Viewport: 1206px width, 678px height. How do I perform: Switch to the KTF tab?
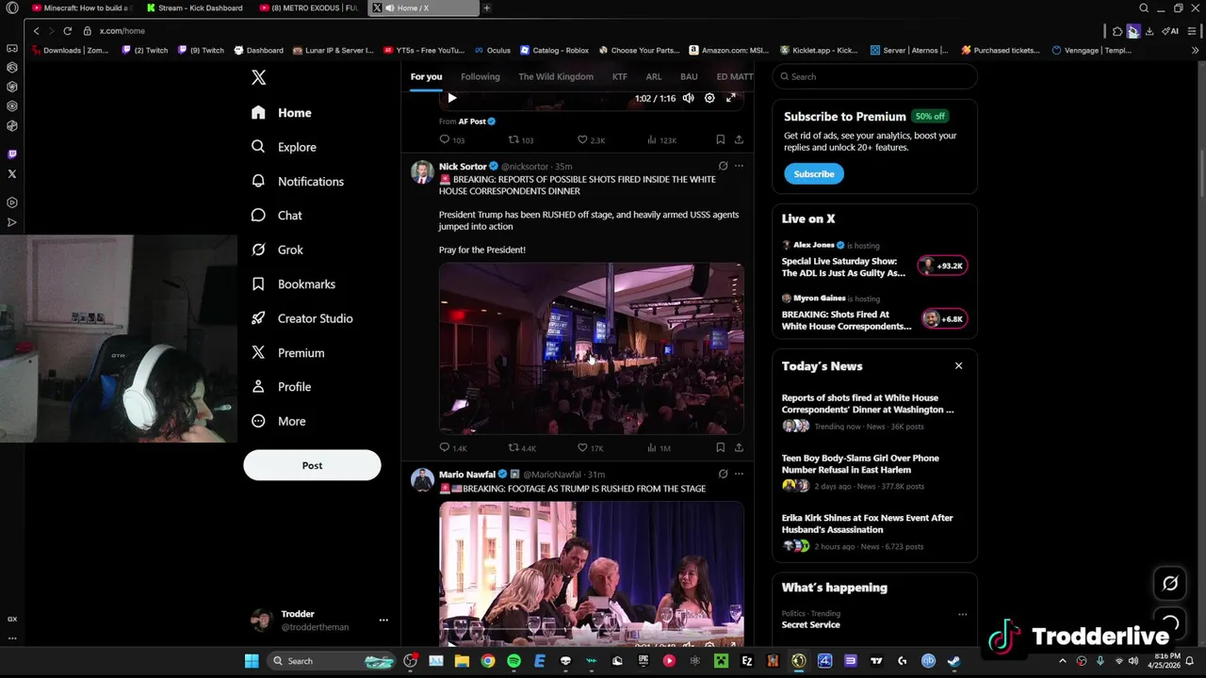pyautogui.click(x=620, y=76)
